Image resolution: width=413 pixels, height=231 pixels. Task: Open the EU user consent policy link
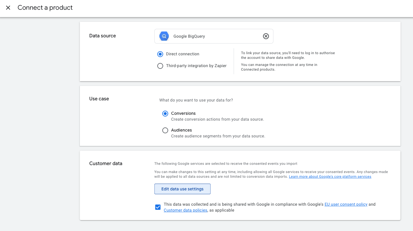click(346, 204)
